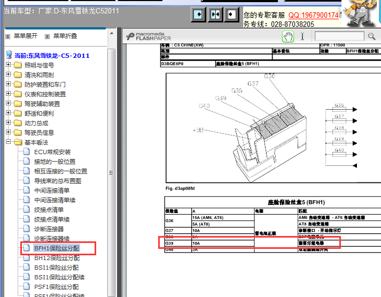Open the QQ:1967900174 customer service link

[x=313, y=16]
